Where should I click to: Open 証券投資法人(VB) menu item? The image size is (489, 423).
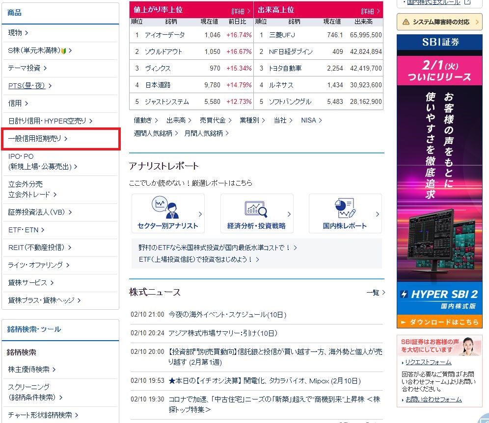click(40, 212)
